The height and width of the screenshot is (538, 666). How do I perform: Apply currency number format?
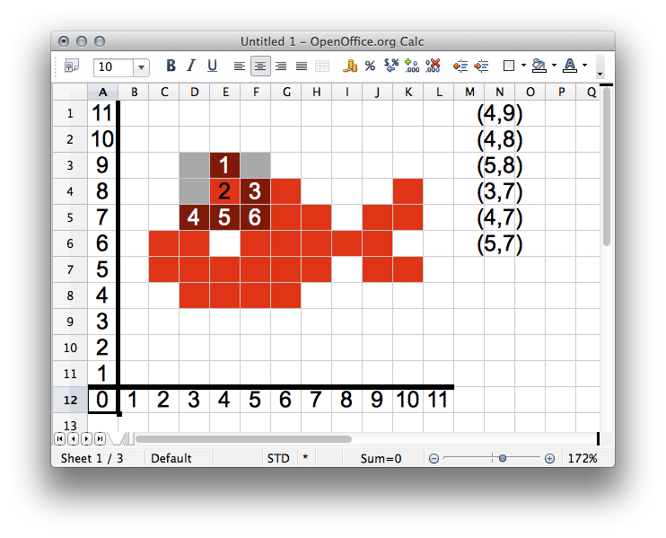point(349,66)
